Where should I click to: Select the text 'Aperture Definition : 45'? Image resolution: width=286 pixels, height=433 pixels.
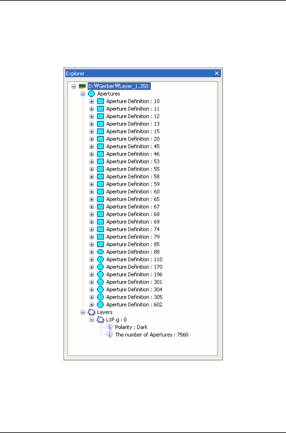click(133, 146)
